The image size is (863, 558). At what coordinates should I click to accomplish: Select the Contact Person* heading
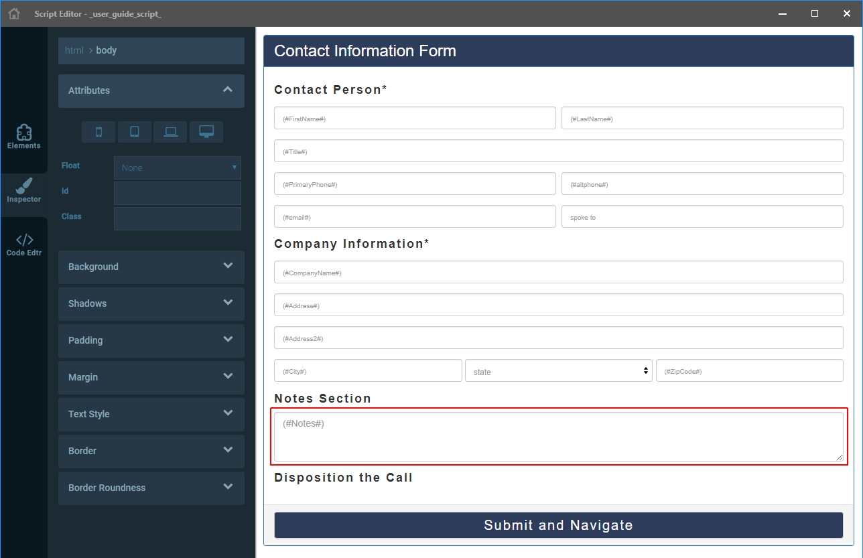(330, 90)
